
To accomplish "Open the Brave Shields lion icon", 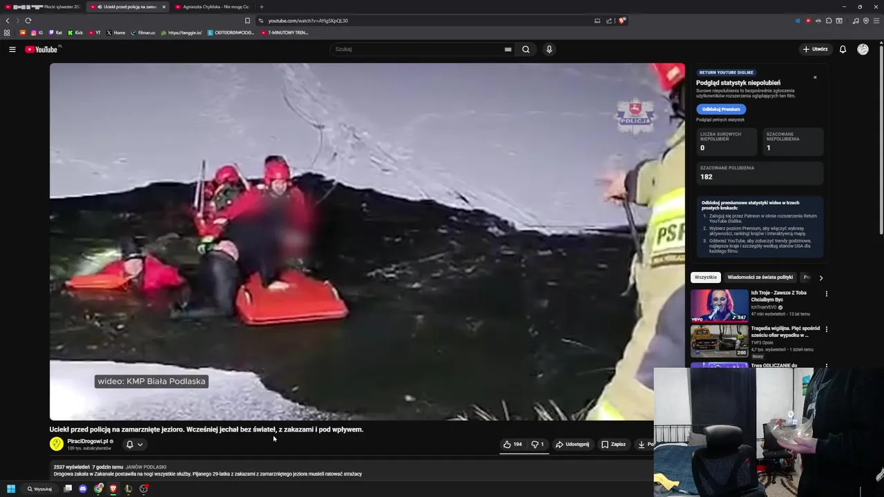I will coord(622,21).
